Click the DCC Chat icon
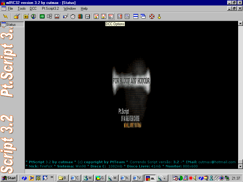The width and height of the screenshot is (243, 182). [104, 16]
